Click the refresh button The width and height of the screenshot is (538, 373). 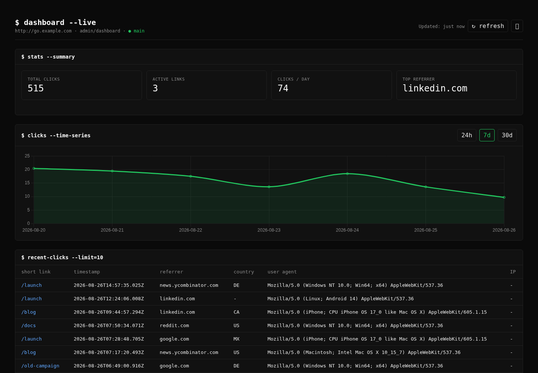[488, 26]
